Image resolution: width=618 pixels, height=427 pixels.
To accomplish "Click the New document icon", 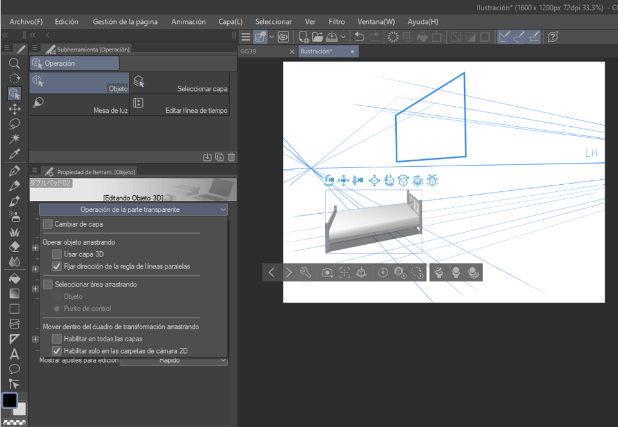I will (x=303, y=37).
